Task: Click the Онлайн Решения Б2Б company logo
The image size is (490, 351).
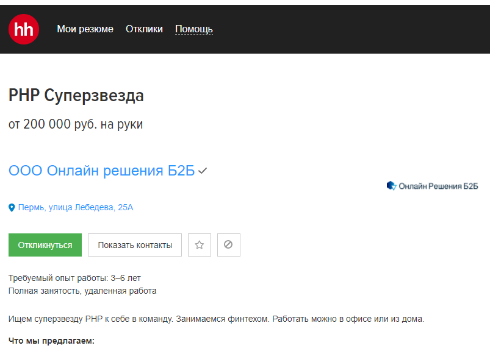Action: tap(432, 186)
